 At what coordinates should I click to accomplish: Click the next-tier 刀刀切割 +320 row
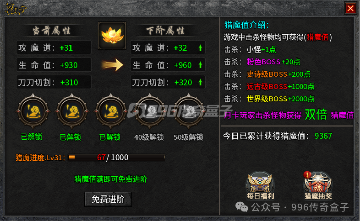(x=168, y=82)
